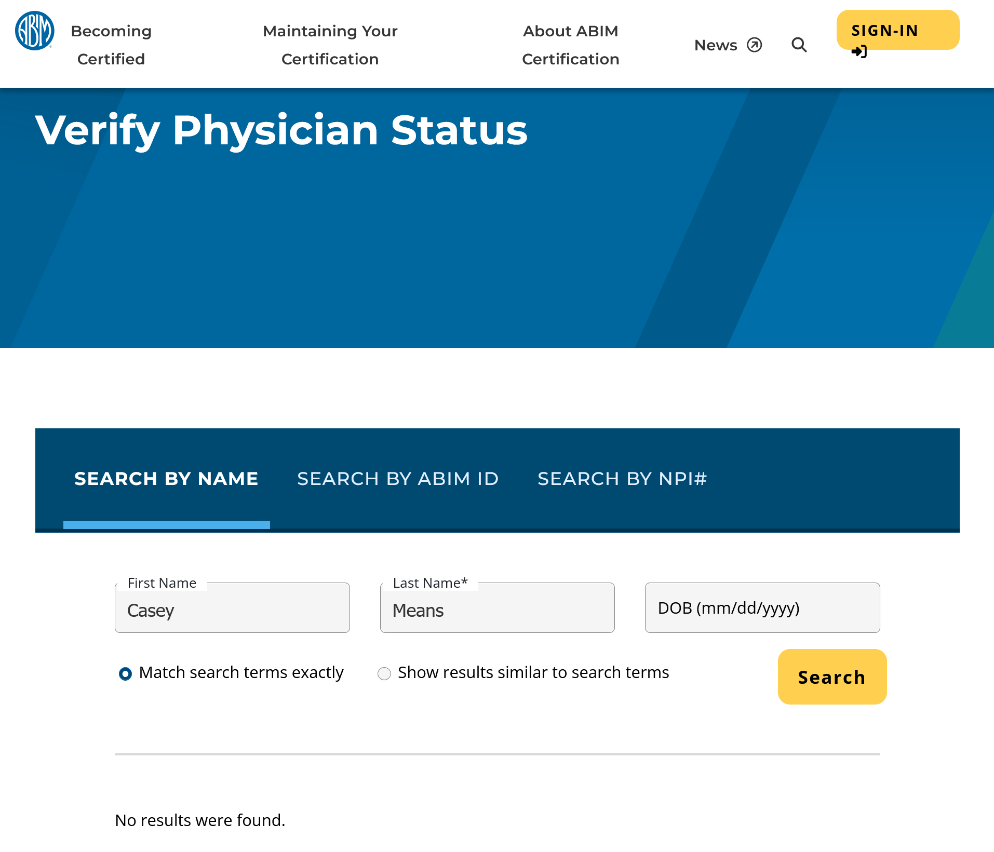Click the News external link arrow icon
This screenshot has height=852, width=994.
tap(754, 45)
